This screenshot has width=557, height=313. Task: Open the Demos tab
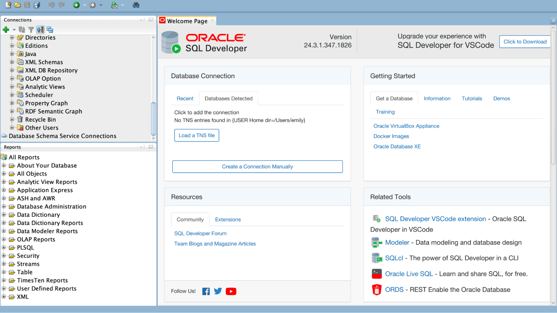coord(502,98)
